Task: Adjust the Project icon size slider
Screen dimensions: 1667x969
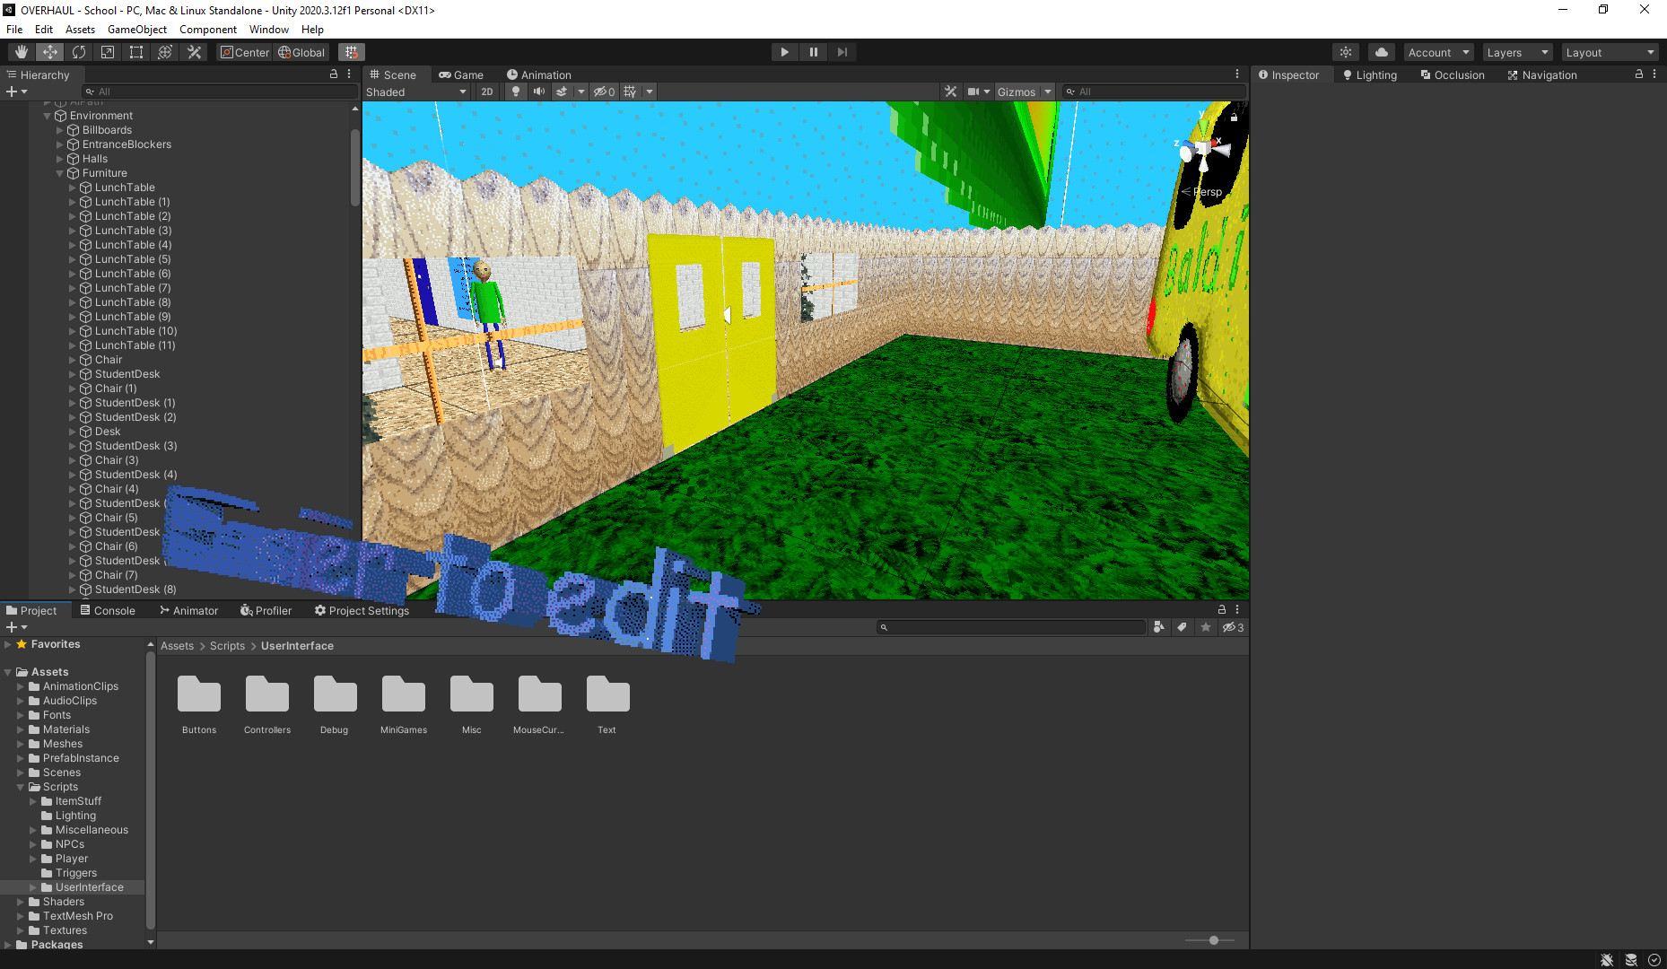Action: [x=1213, y=940]
